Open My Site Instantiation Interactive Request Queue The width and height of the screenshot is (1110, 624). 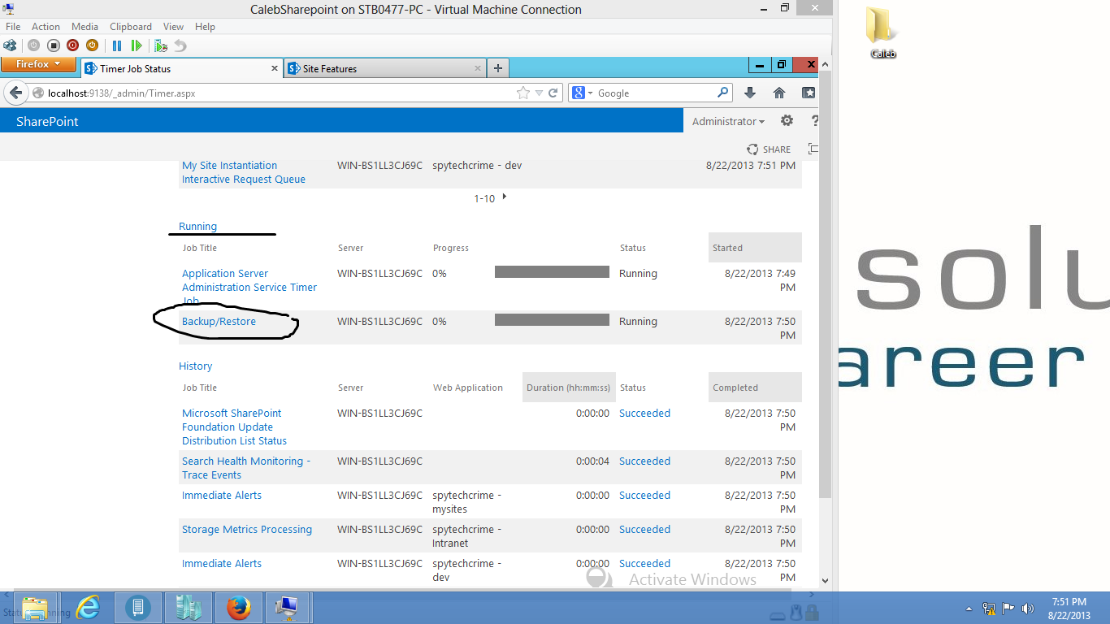(x=244, y=172)
